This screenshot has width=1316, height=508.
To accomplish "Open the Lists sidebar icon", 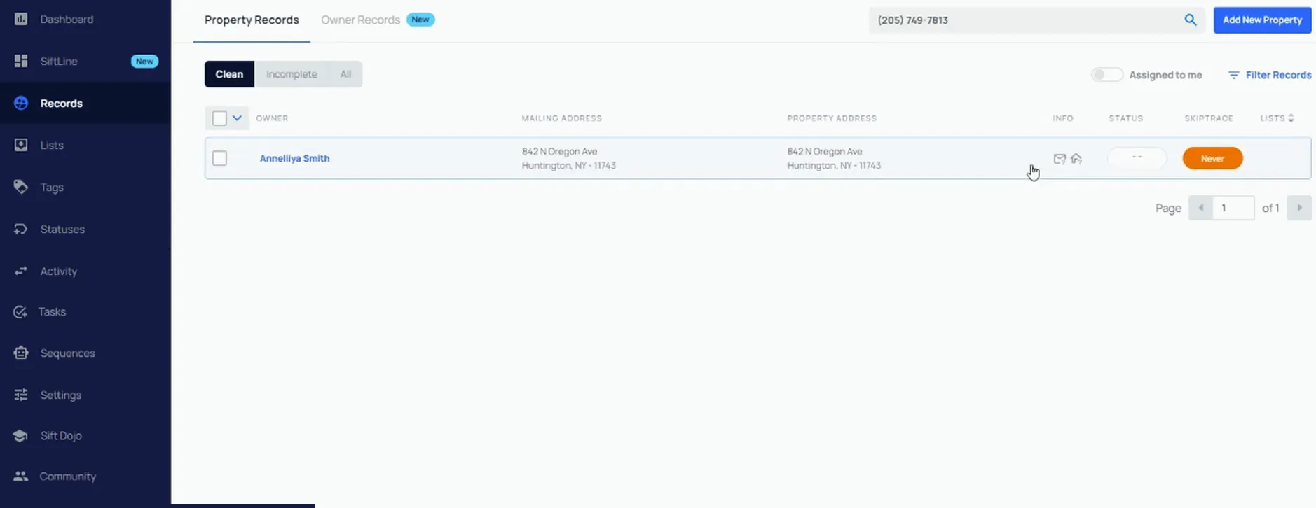I will (x=21, y=145).
